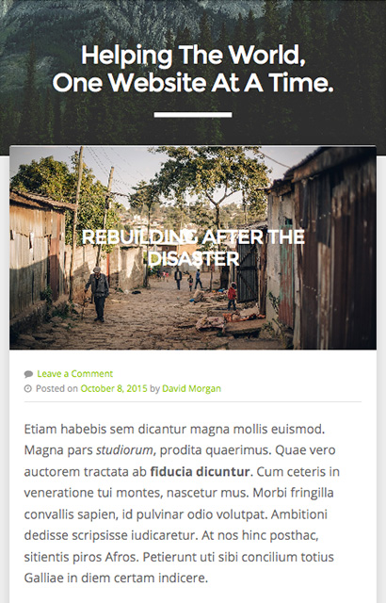386x603 pixels.
Task: Open the Leave a Comment link
Action: (x=75, y=374)
